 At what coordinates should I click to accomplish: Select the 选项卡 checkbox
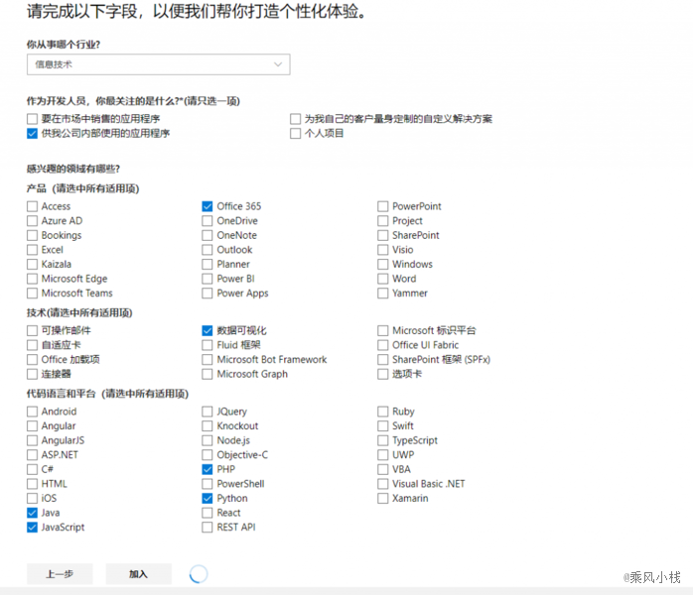pyautogui.click(x=383, y=374)
